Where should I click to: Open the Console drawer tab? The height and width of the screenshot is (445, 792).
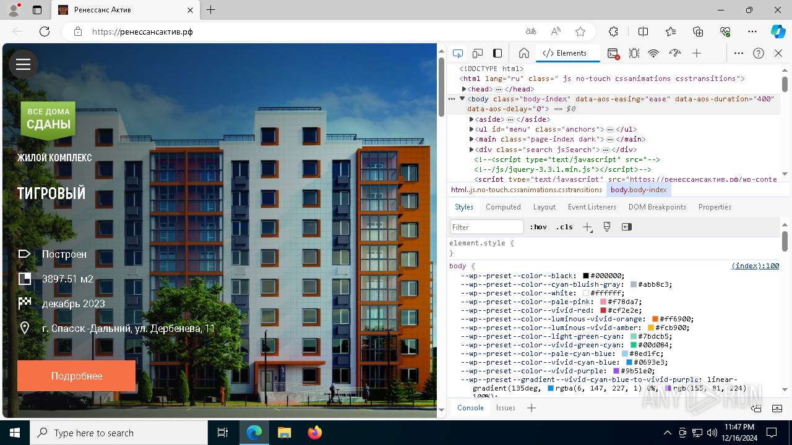[470, 408]
